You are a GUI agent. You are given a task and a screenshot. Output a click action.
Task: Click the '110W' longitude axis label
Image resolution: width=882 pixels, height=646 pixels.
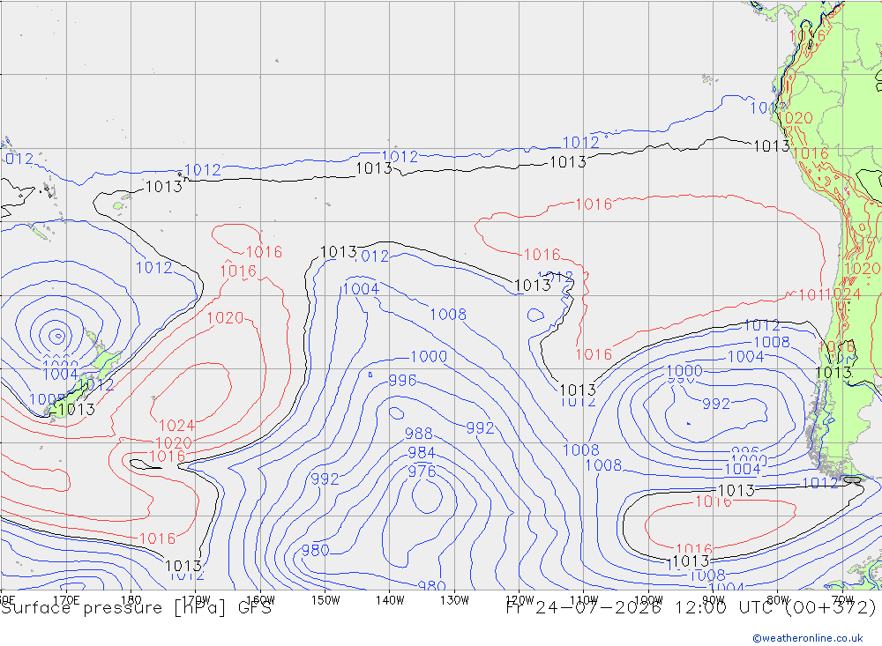584,600
